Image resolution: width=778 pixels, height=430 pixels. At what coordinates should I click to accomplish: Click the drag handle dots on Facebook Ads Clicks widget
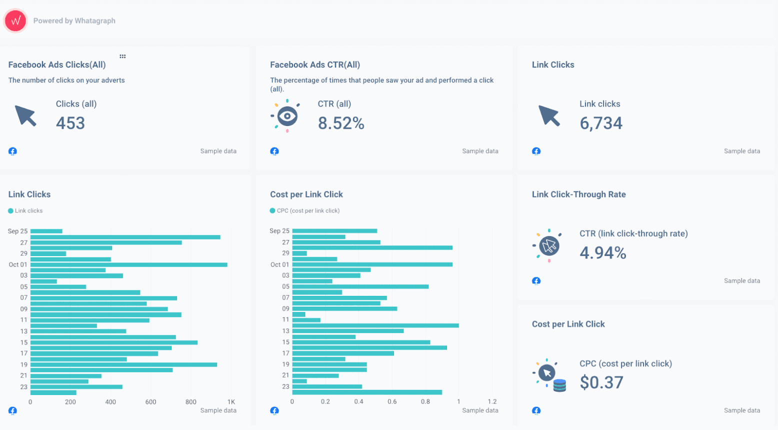click(x=122, y=56)
